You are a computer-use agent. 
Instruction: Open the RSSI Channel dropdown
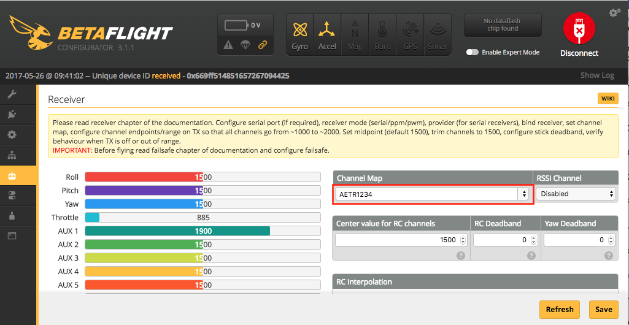pos(576,194)
